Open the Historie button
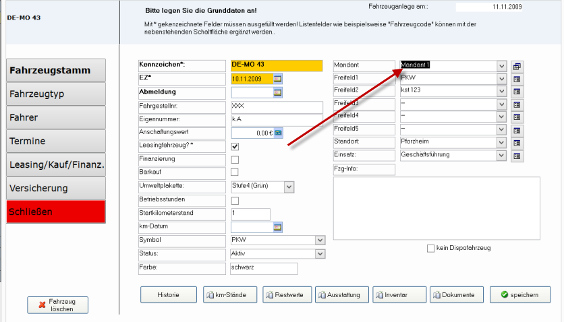The height and width of the screenshot is (322, 564). coord(169,295)
